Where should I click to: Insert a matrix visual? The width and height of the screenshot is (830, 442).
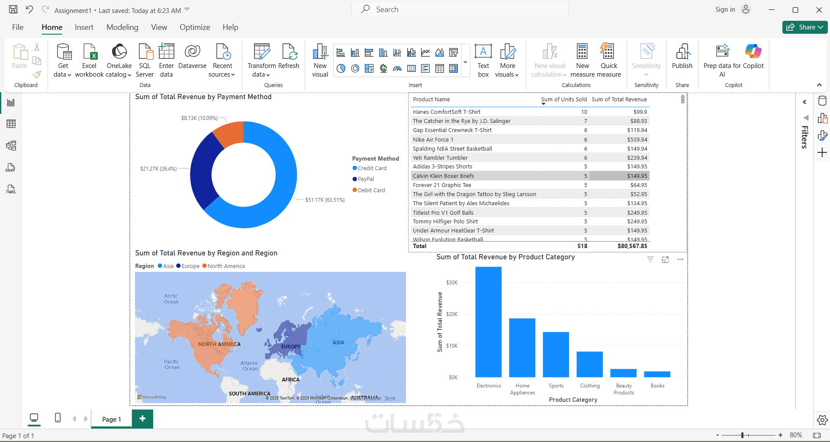point(454,68)
